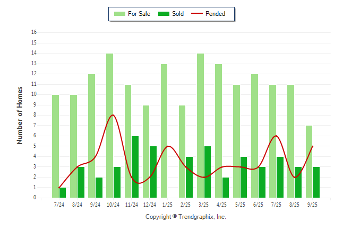The height and width of the screenshot is (230, 343).
Task: Select the 9/25 For Sale bar
Action: pos(308,162)
